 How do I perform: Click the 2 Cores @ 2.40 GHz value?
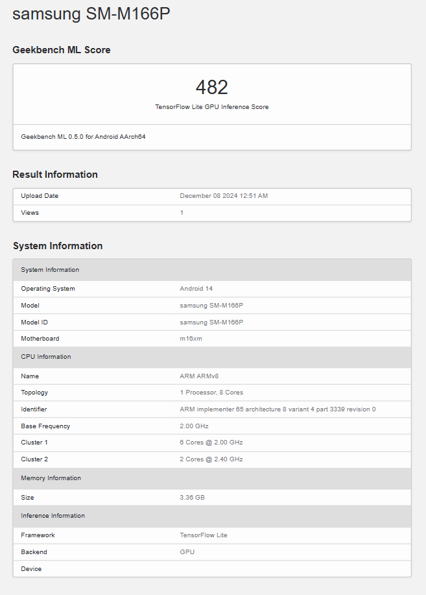click(x=211, y=459)
